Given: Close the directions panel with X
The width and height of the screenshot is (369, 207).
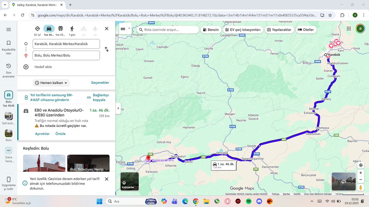Looking at the screenshot, I should click(x=107, y=29).
